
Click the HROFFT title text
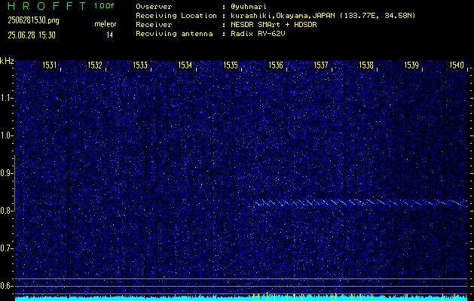pos(47,6)
